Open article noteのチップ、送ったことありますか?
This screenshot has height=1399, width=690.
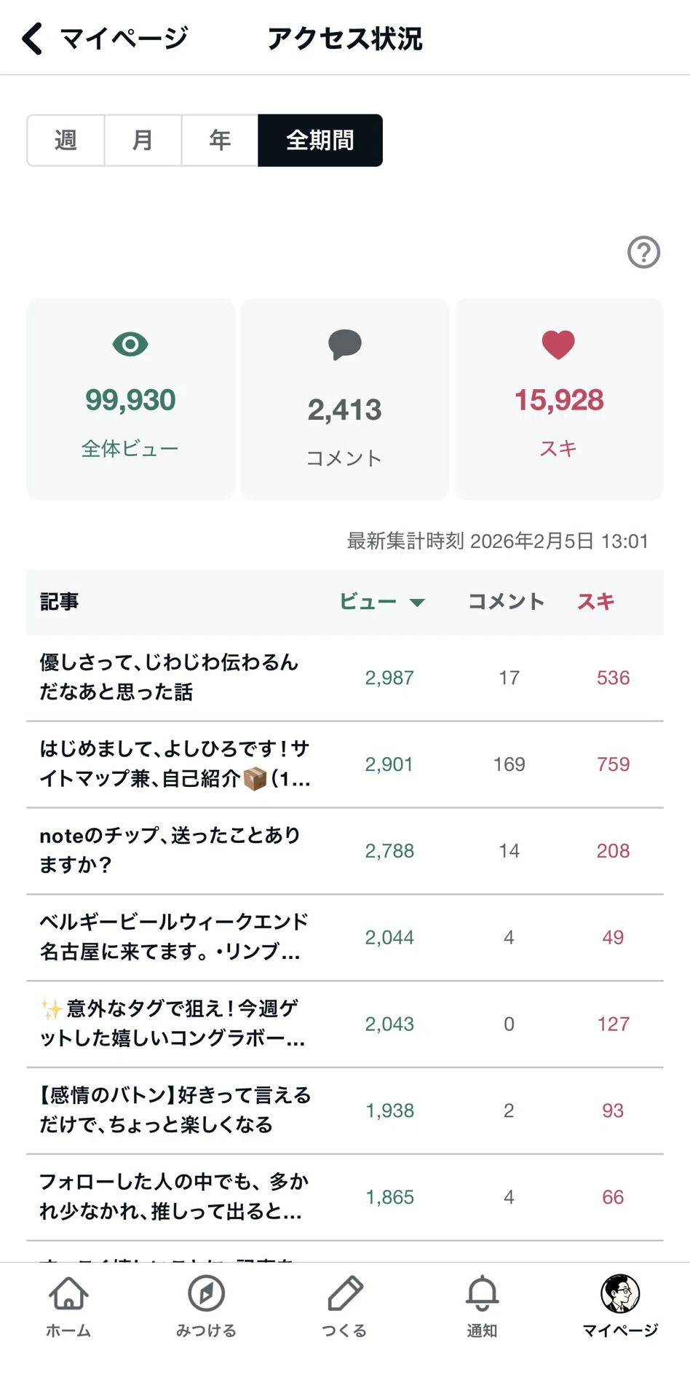click(x=345, y=850)
